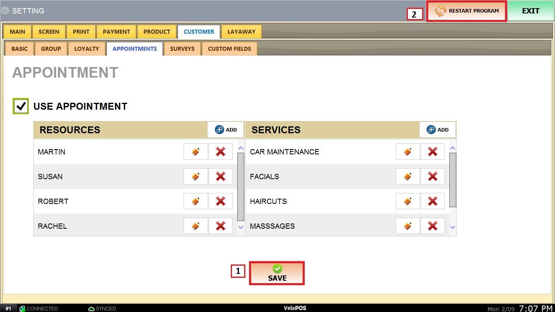Edit the MARTIN resource entry
The image size is (555, 312).
coord(195,152)
